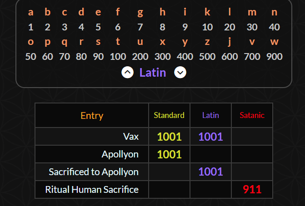Click the value 500 under z
Viewport: 305px width, 206px height.
pyautogui.click(x=207, y=57)
